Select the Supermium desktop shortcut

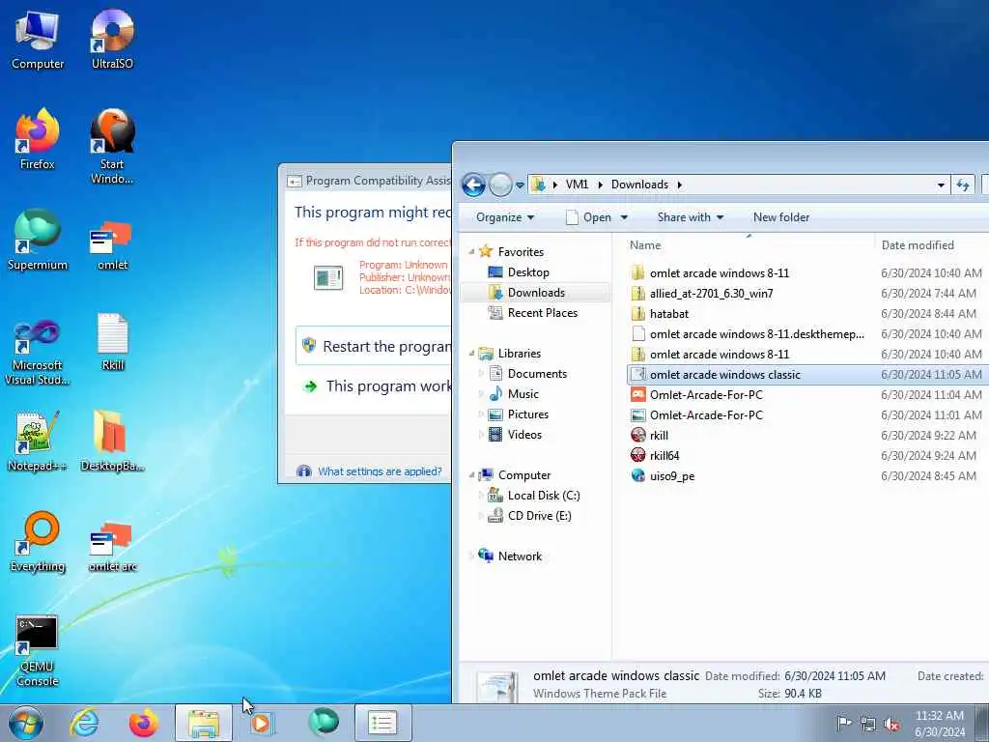[38, 240]
